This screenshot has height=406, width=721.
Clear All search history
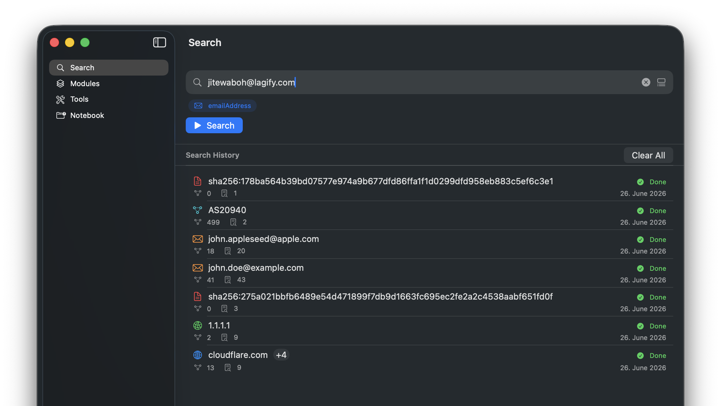(x=648, y=155)
